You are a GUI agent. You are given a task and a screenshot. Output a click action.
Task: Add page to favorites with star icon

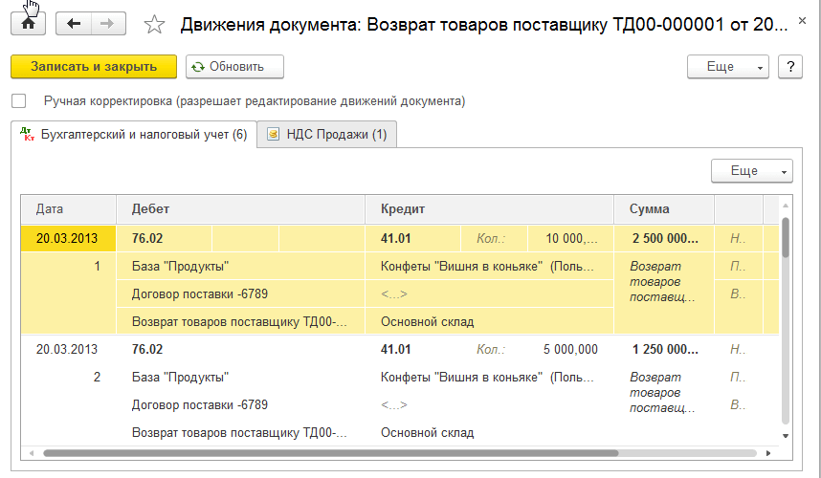click(x=154, y=25)
